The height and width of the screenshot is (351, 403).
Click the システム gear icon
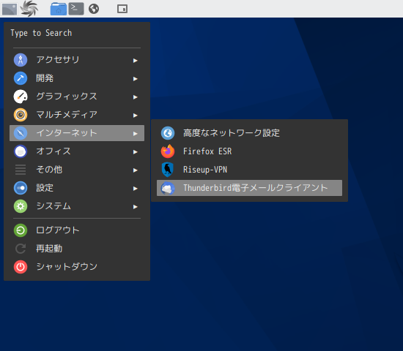[x=21, y=206]
